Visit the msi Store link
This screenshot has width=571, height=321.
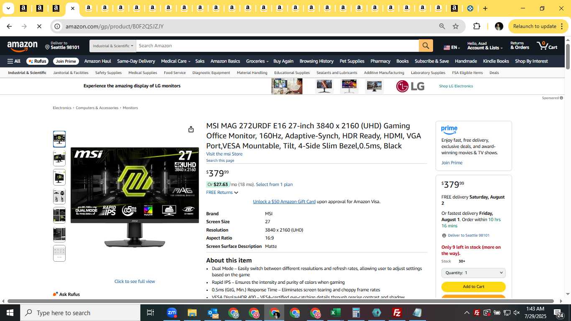point(224,154)
